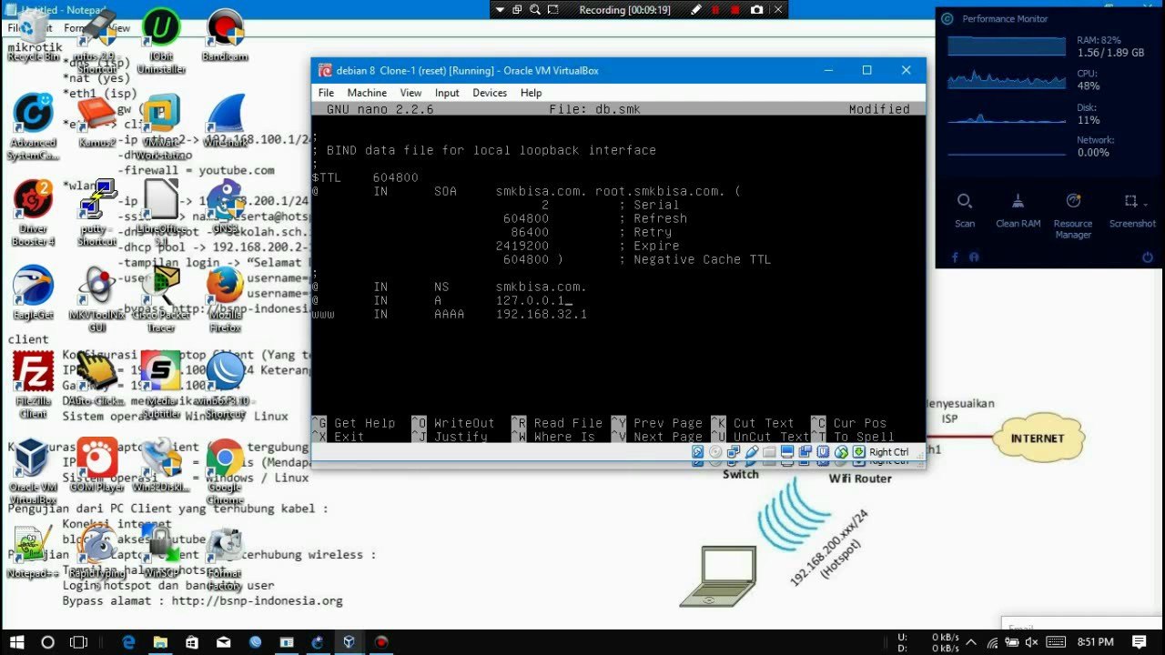Viewport: 1165px width, 655px height.
Task: Open the Input menu in VirtualBox
Action: pyautogui.click(x=447, y=93)
